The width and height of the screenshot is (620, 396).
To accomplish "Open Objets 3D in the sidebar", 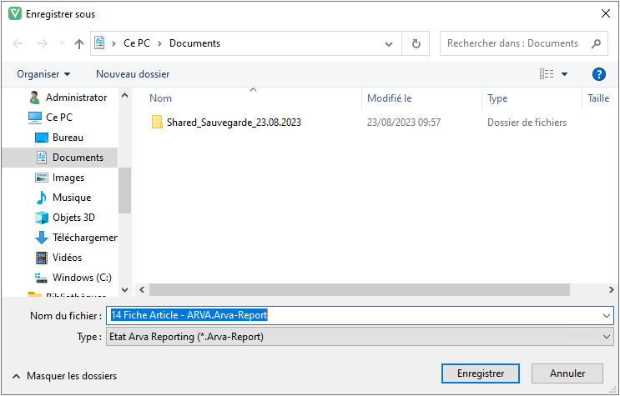I will pos(65,218).
